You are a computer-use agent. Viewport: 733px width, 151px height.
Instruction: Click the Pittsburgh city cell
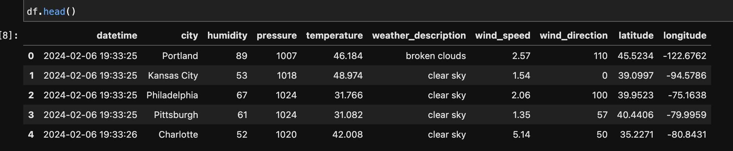click(x=176, y=115)
